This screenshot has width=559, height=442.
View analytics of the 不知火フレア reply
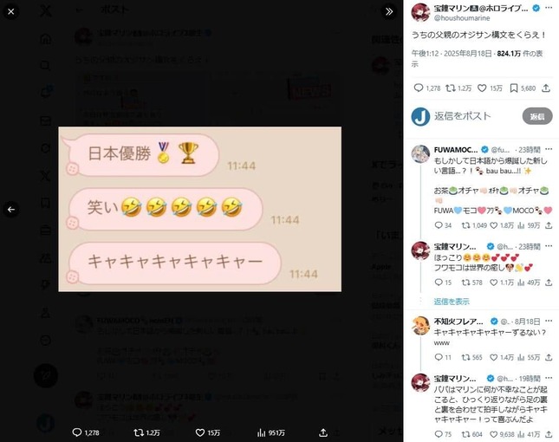click(x=521, y=357)
